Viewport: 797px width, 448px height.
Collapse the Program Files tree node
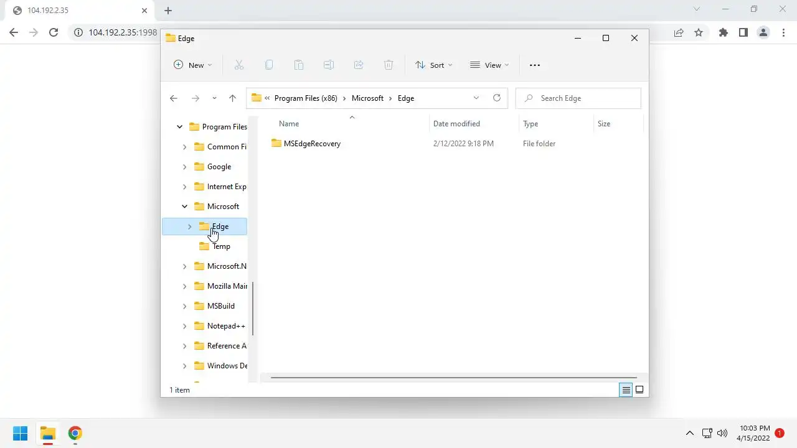(179, 127)
